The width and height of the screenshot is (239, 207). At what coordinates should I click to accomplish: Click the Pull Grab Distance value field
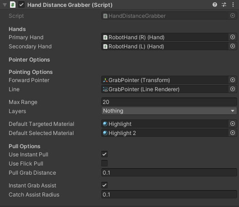(169, 173)
